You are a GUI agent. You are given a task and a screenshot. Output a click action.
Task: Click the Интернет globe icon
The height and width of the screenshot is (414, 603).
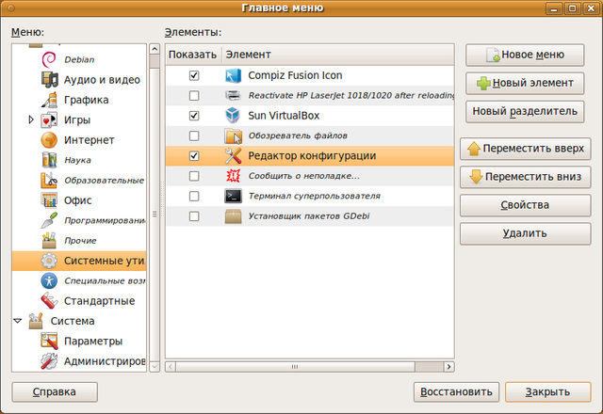(x=50, y=140)
